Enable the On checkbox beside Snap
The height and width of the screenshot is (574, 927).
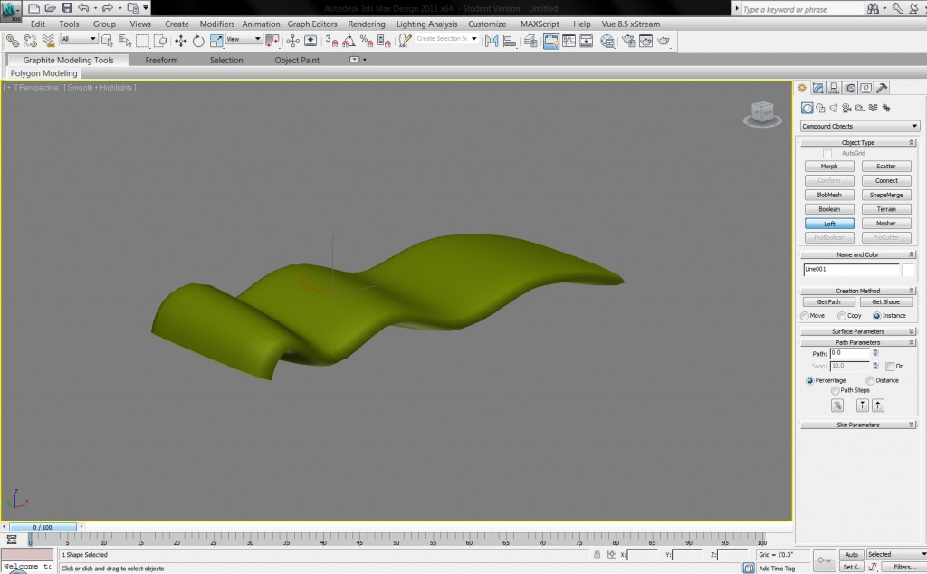tap(889, 366)
